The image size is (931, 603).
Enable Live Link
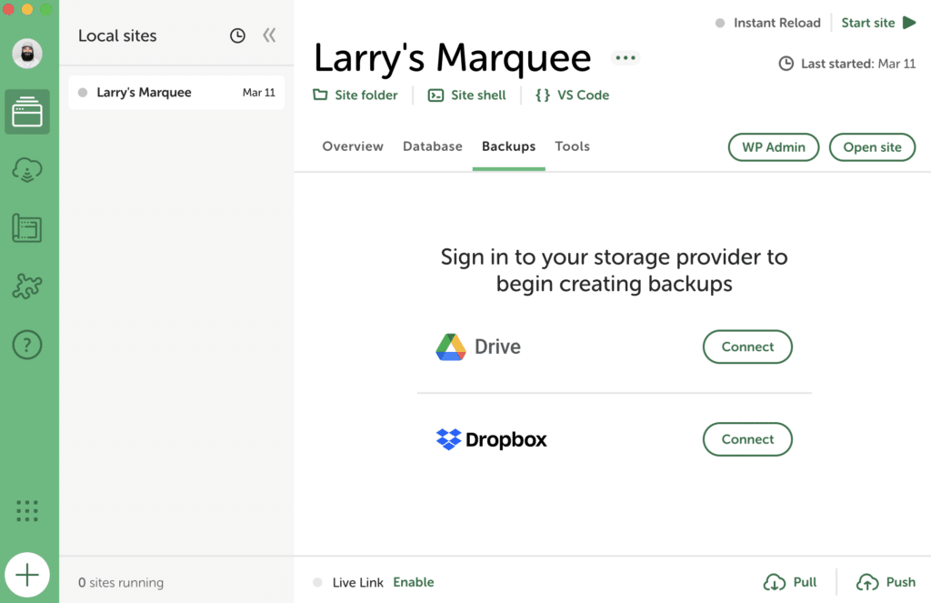click(x=413, y=582)
